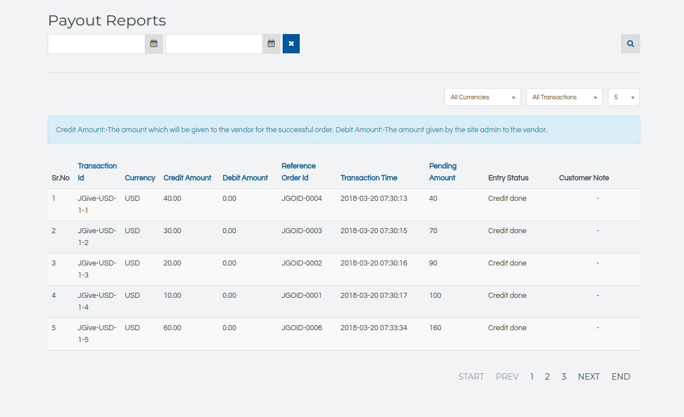Click transaction time 2018-03-20 07:30:13
The image size is (684, 417).
pyautogui.click(x=374, y=199)
